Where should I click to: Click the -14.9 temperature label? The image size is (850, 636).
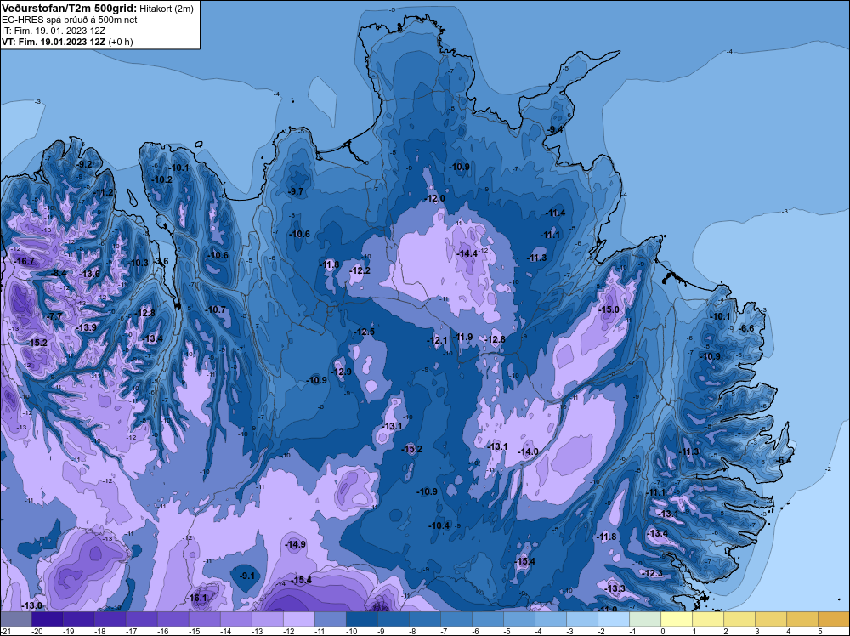[x=296, y=544]
